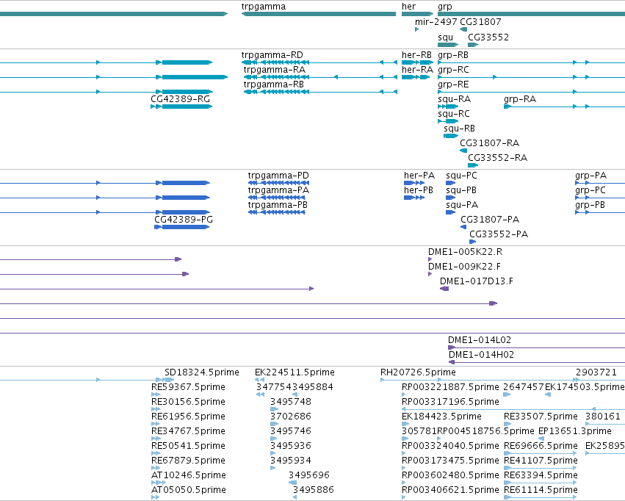
Task: Click the trpgamma-RB transcript label
Action: tap(274, 84)
